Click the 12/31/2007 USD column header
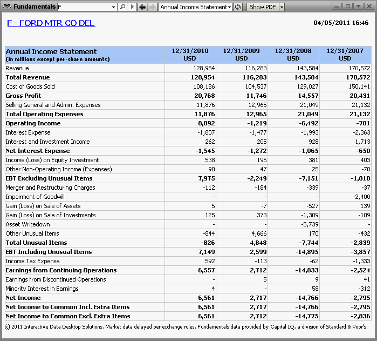 [345, 55]
